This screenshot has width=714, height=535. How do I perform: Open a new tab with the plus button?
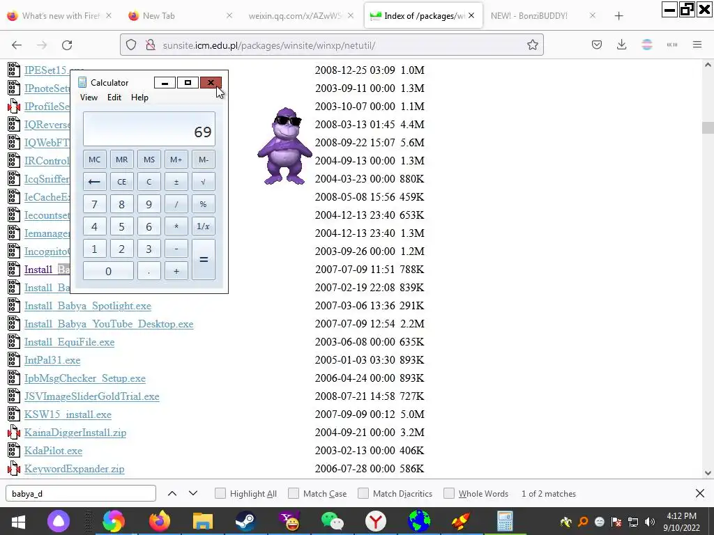click(x=618, y=16)
